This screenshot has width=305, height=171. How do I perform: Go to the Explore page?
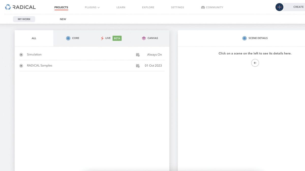[x=148, y=7]
